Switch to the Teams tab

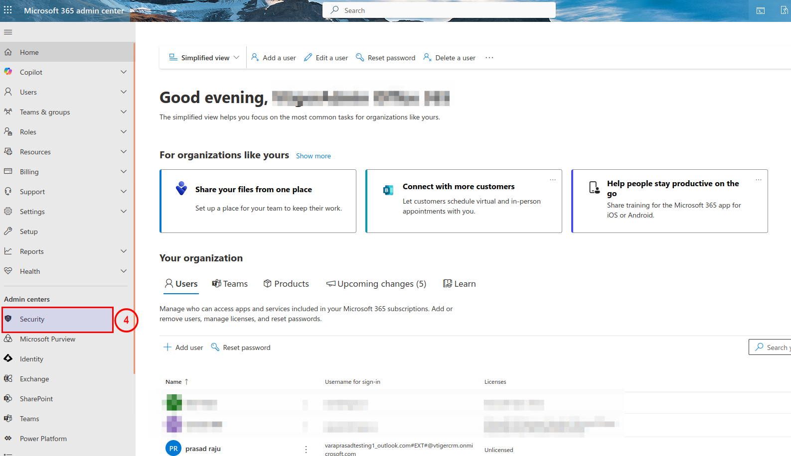point(230,284)
